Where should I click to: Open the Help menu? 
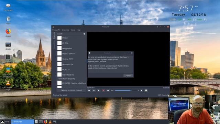point(79,30)
